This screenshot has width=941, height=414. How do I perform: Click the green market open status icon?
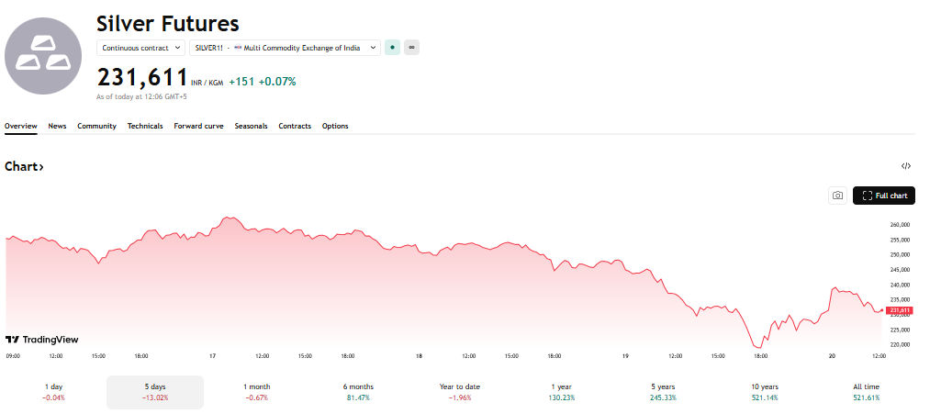tap(392, 48)
